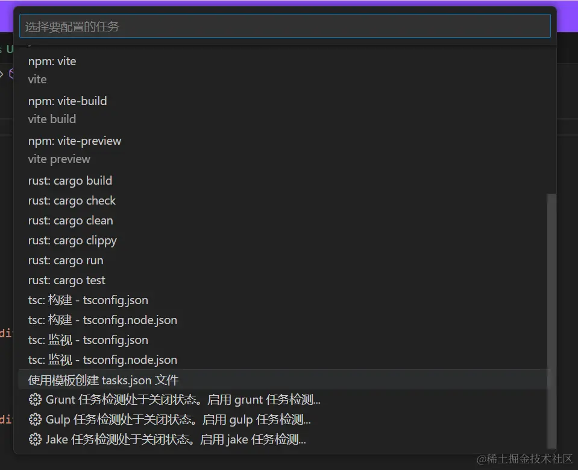Choose the rust: cargo test task
Viewport: 578px width, 470px height.
pos(67,280)
